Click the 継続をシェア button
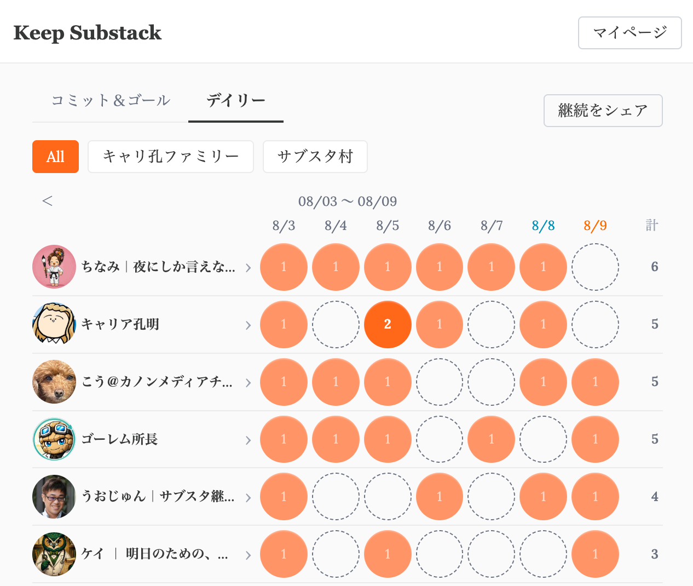693x586 pixels. 603,111
